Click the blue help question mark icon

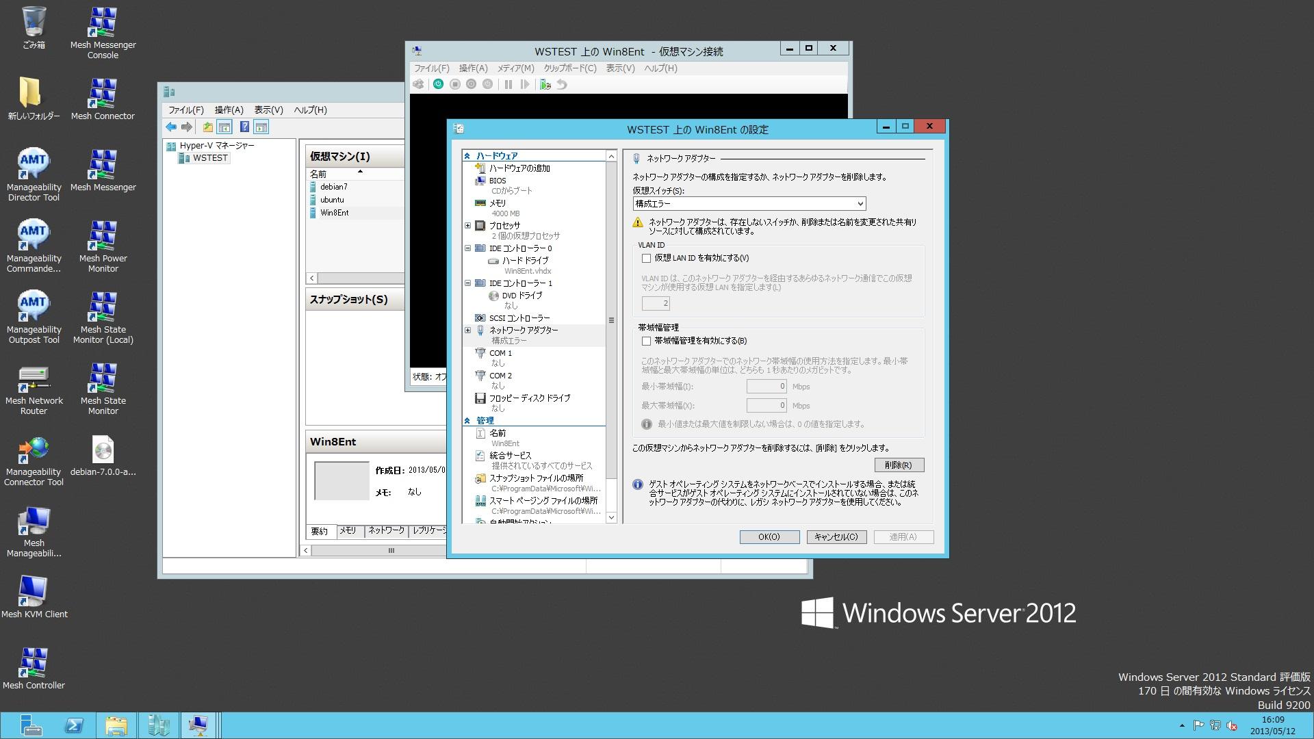tap(244, 127)
